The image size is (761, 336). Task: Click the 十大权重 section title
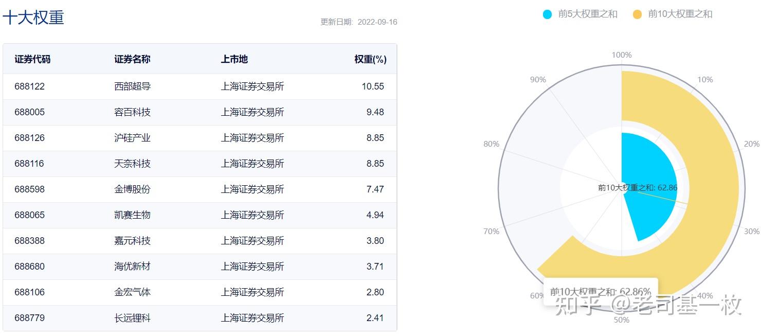click(x=33, y=17)
